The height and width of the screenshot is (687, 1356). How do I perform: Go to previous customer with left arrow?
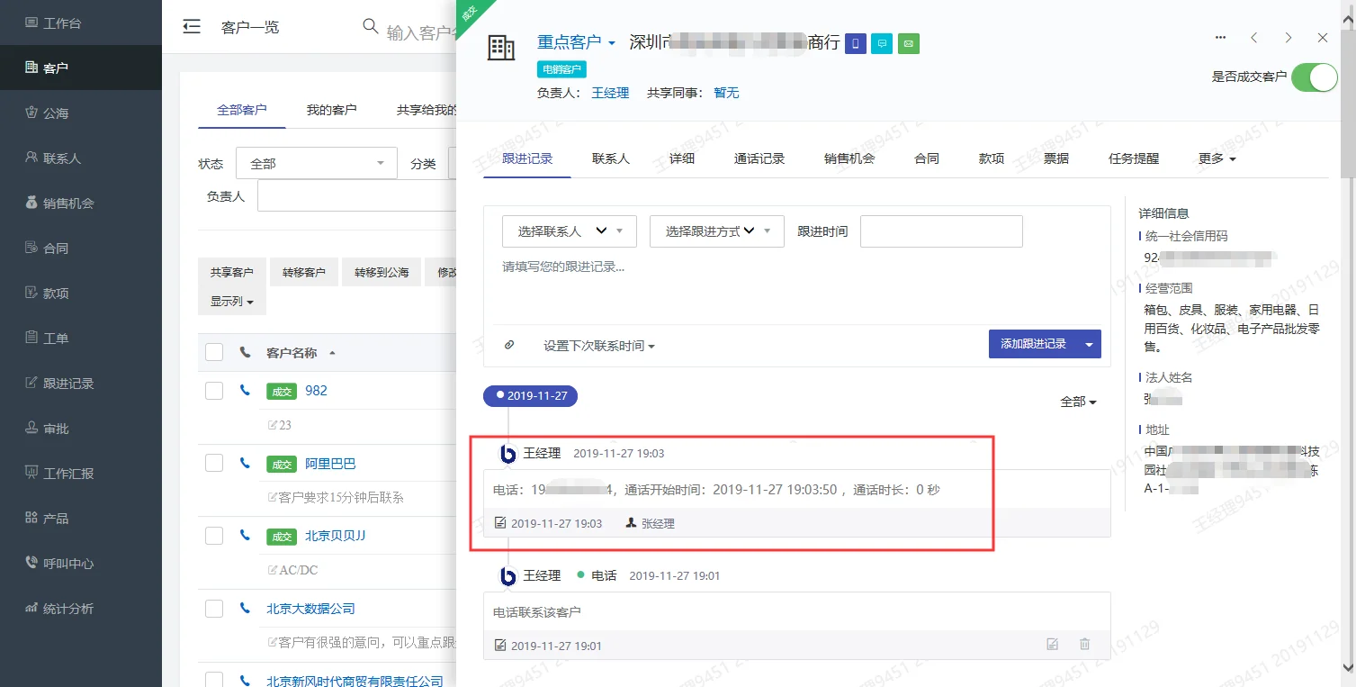pos(1254,38)
